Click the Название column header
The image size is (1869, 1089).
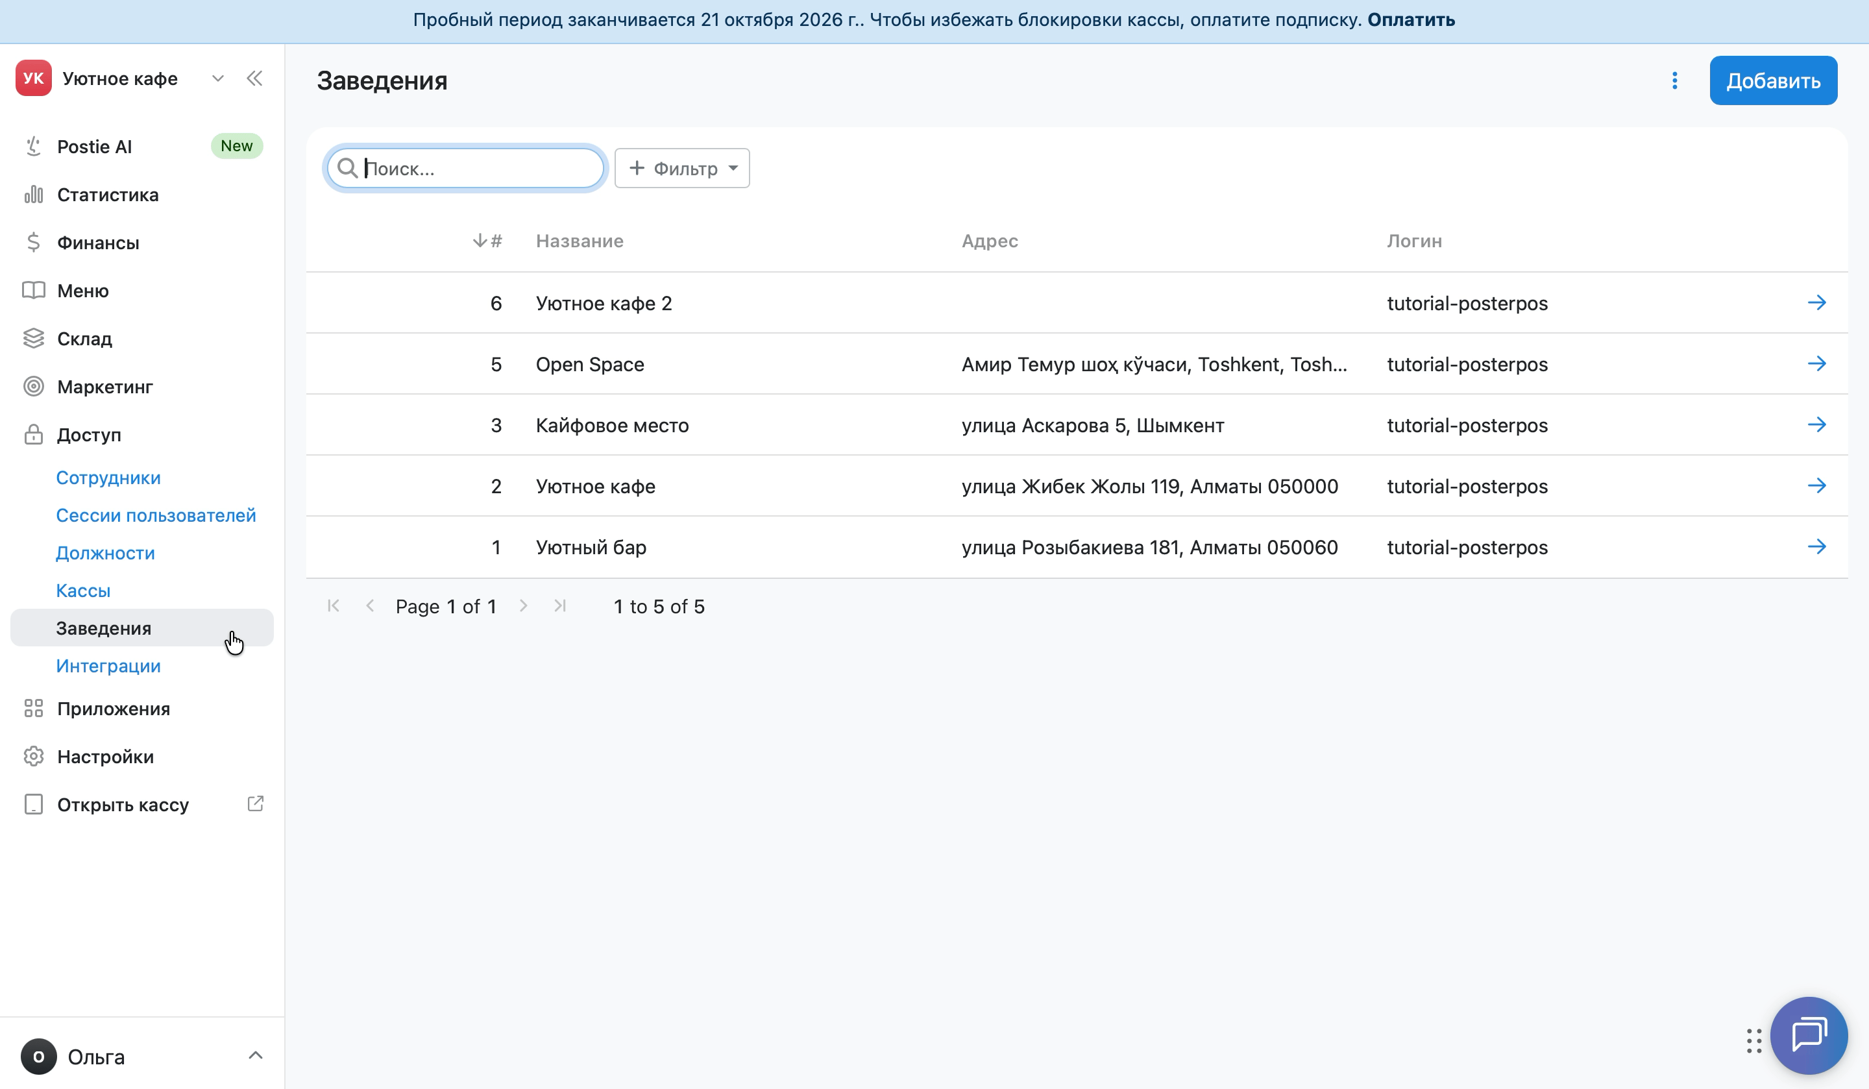(580, 241)
